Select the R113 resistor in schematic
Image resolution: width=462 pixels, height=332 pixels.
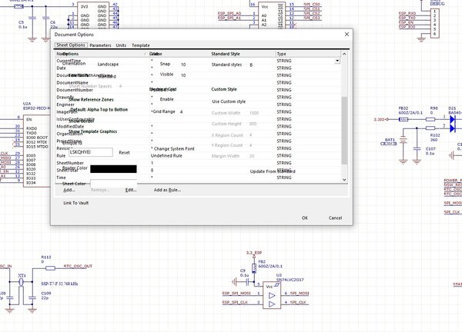coord(50,268)
